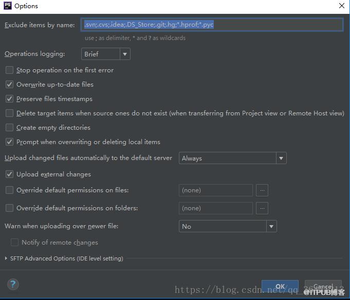Expand SFTP Advanced Options section
The height and width of the screenshot is (300, 350).
(6, 258)
